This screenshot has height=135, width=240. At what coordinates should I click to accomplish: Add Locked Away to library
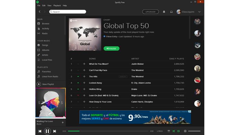coord(84,83)
